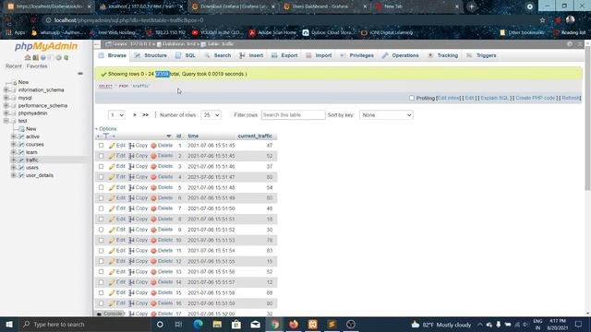
Task: Go to next page with > button
Action: (135, 114)
